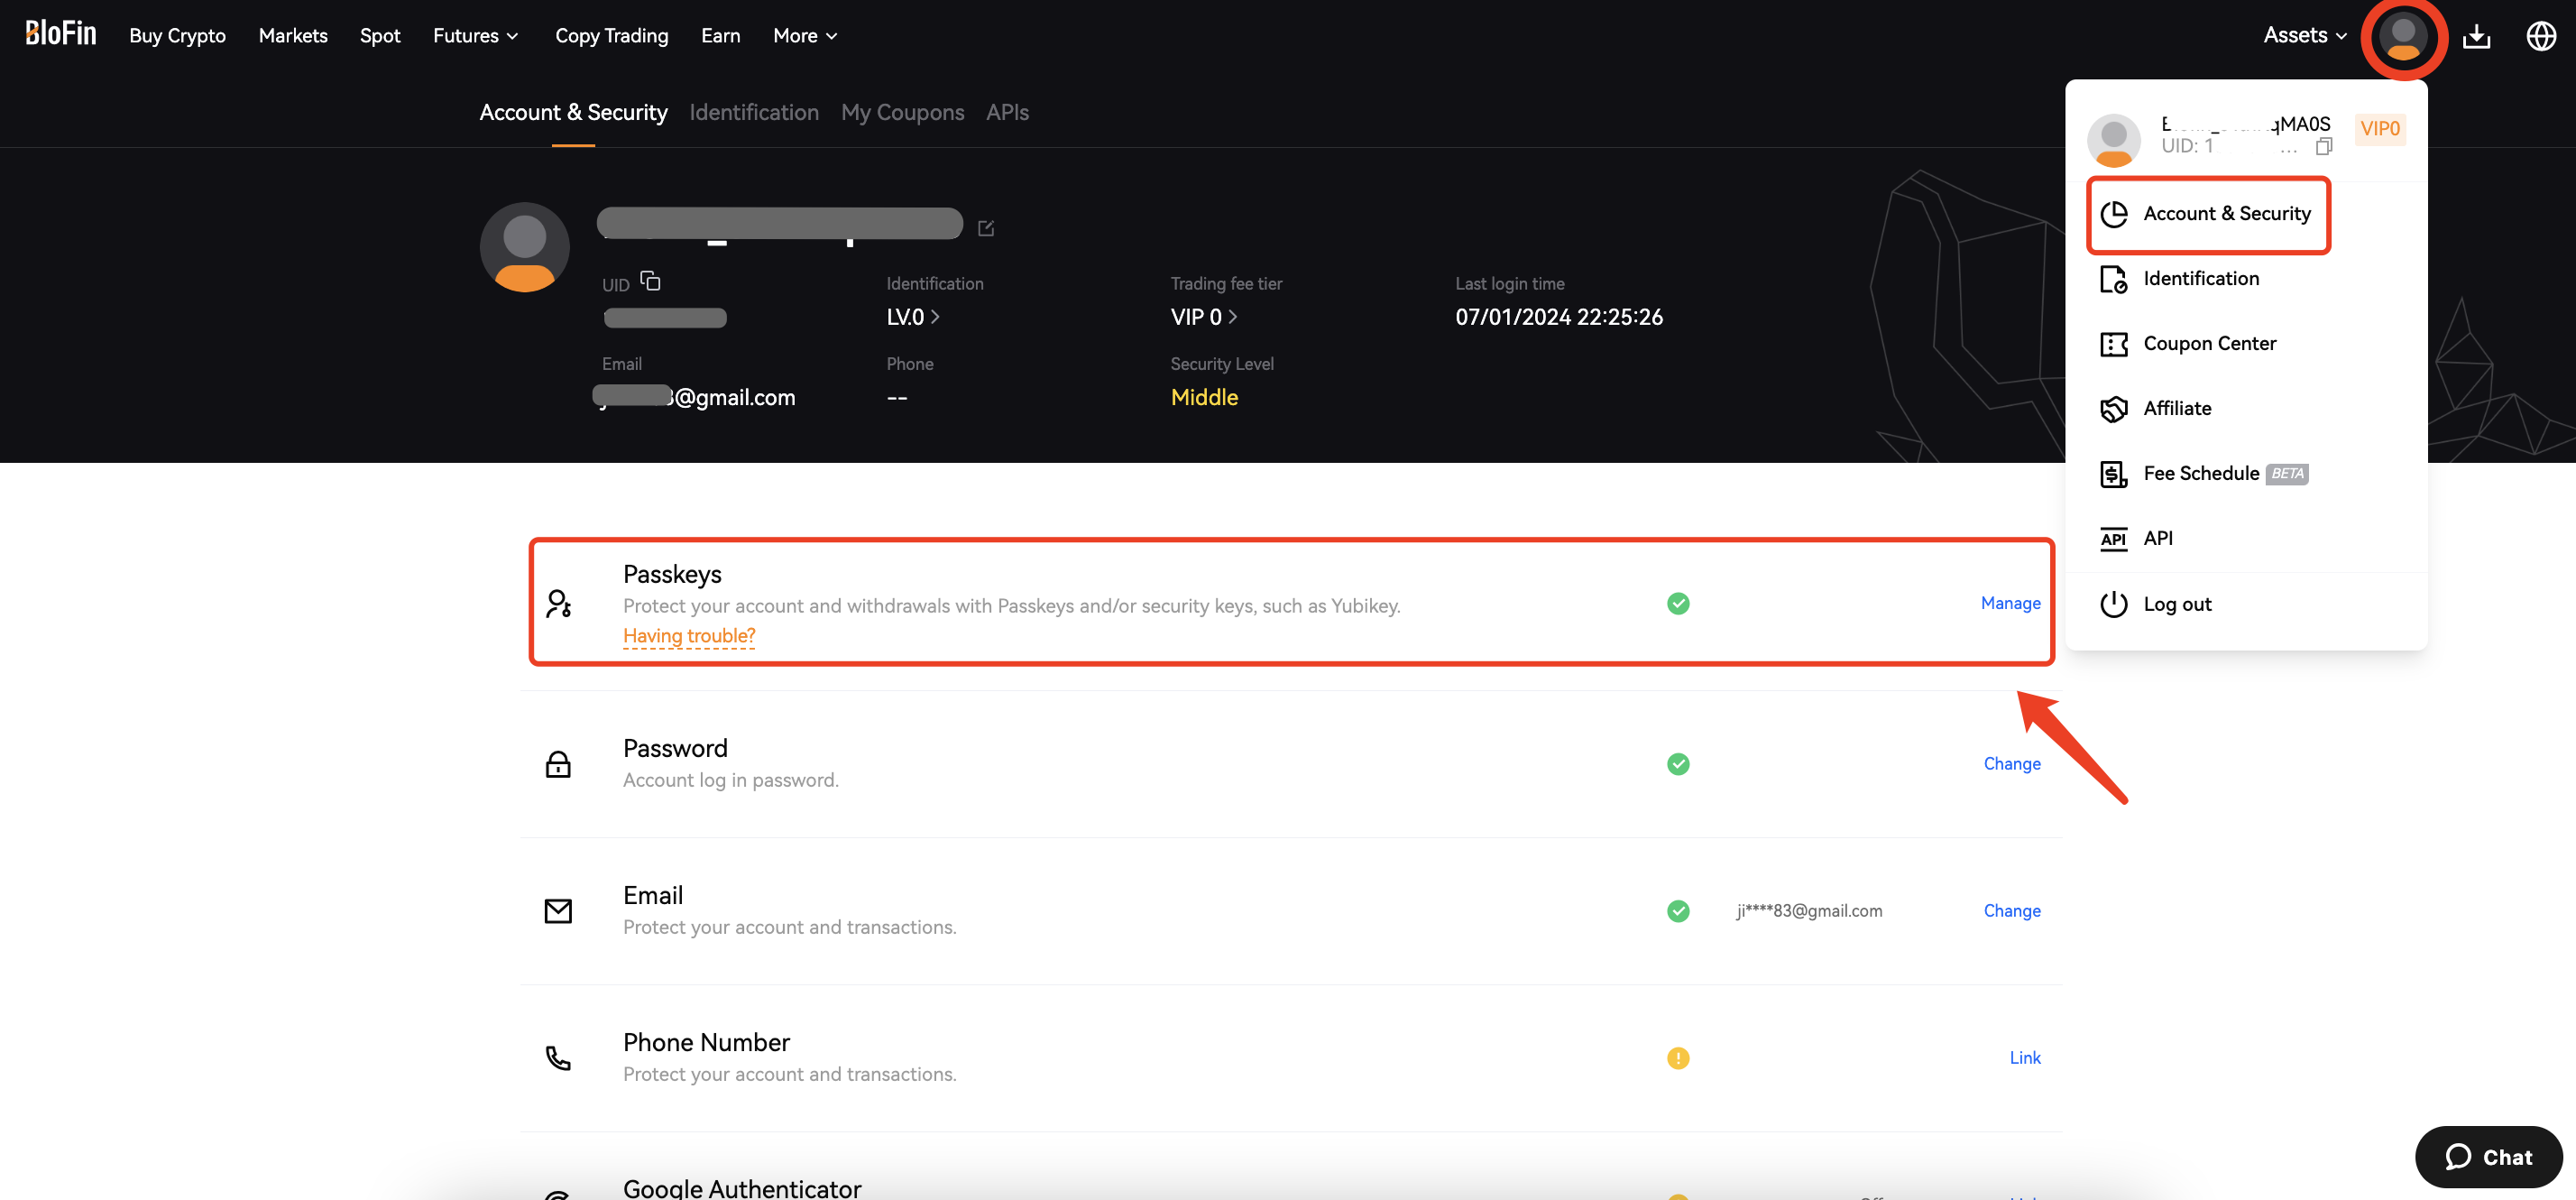Viewport: 2576px width, 1200px height.
Task: Open Account & Security from dropdown menu
Action: click(x=2207, y=214)
